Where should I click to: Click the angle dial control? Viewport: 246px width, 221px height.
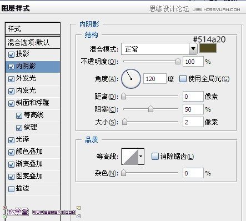(x=131, y=79)
